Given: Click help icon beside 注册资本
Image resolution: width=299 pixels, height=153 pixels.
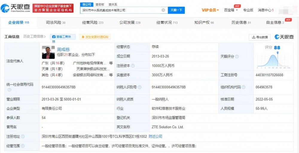Looking at the screenshot, I should point(133,66).
